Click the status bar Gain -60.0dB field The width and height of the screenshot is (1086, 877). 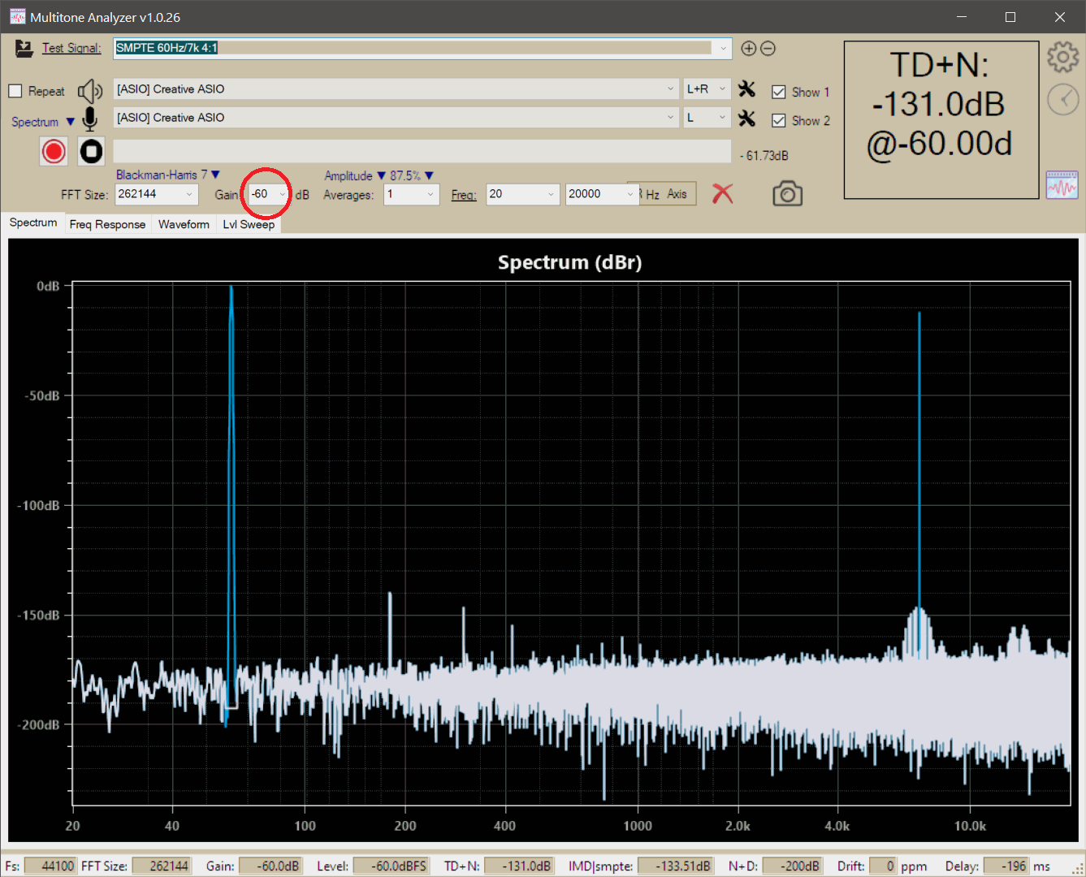pos(270,866)
